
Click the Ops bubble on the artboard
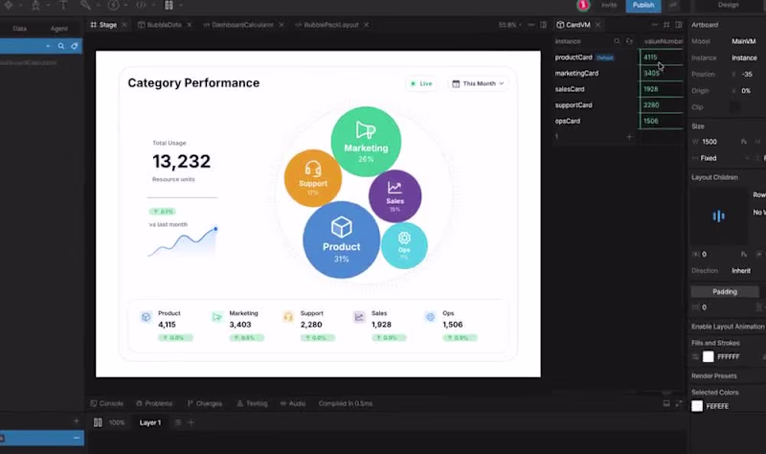click(x=404, y=246)
